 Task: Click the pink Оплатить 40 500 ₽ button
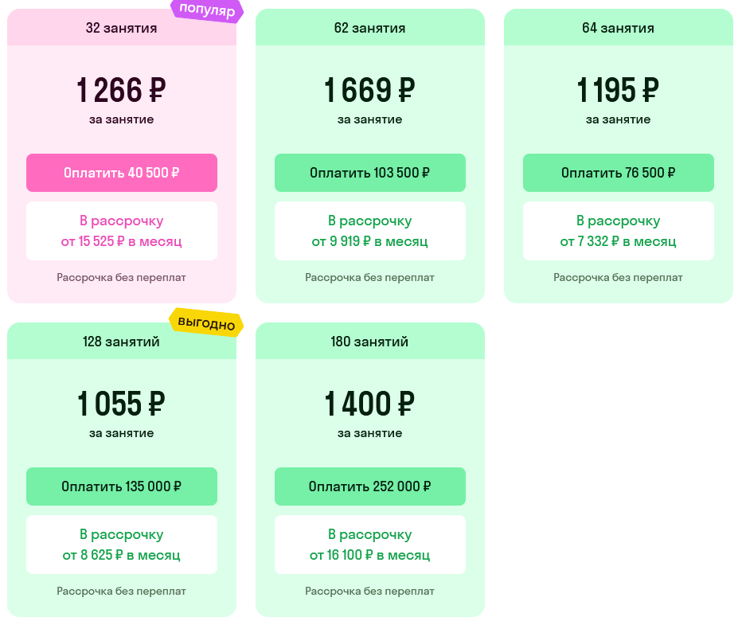[122, 173]
